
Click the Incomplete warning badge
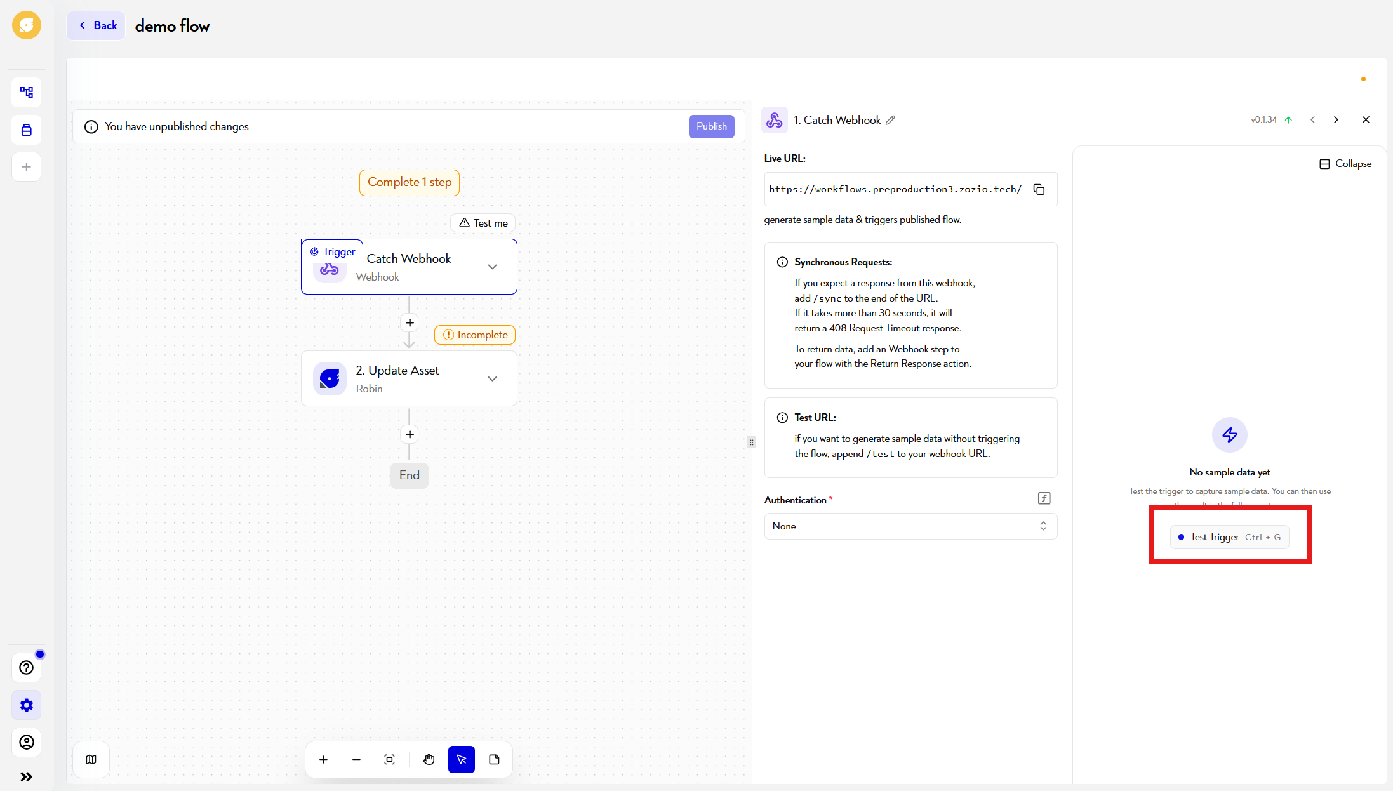click(475, 335)
